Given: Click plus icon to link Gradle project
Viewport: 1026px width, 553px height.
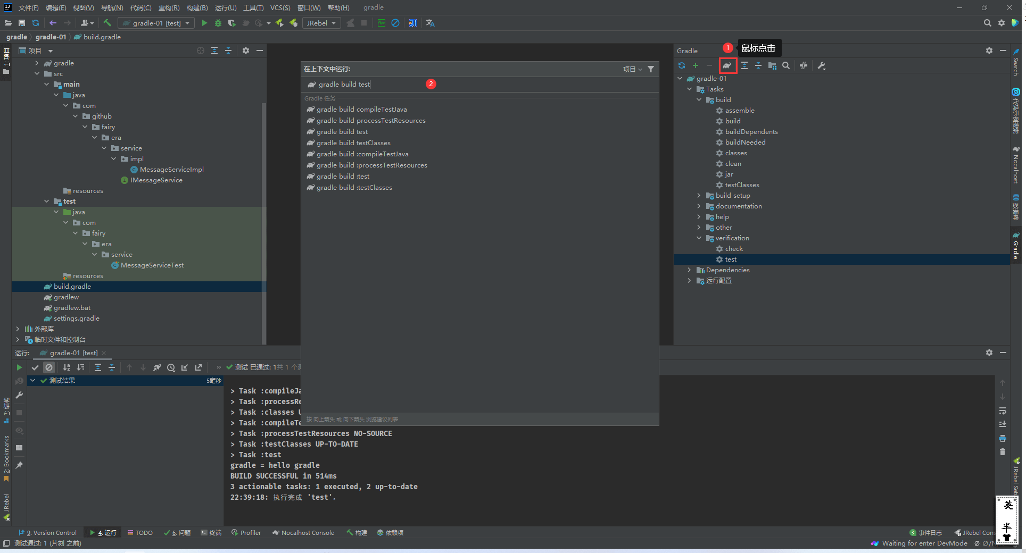Looking at the screenshot, I should click(696, 65).
